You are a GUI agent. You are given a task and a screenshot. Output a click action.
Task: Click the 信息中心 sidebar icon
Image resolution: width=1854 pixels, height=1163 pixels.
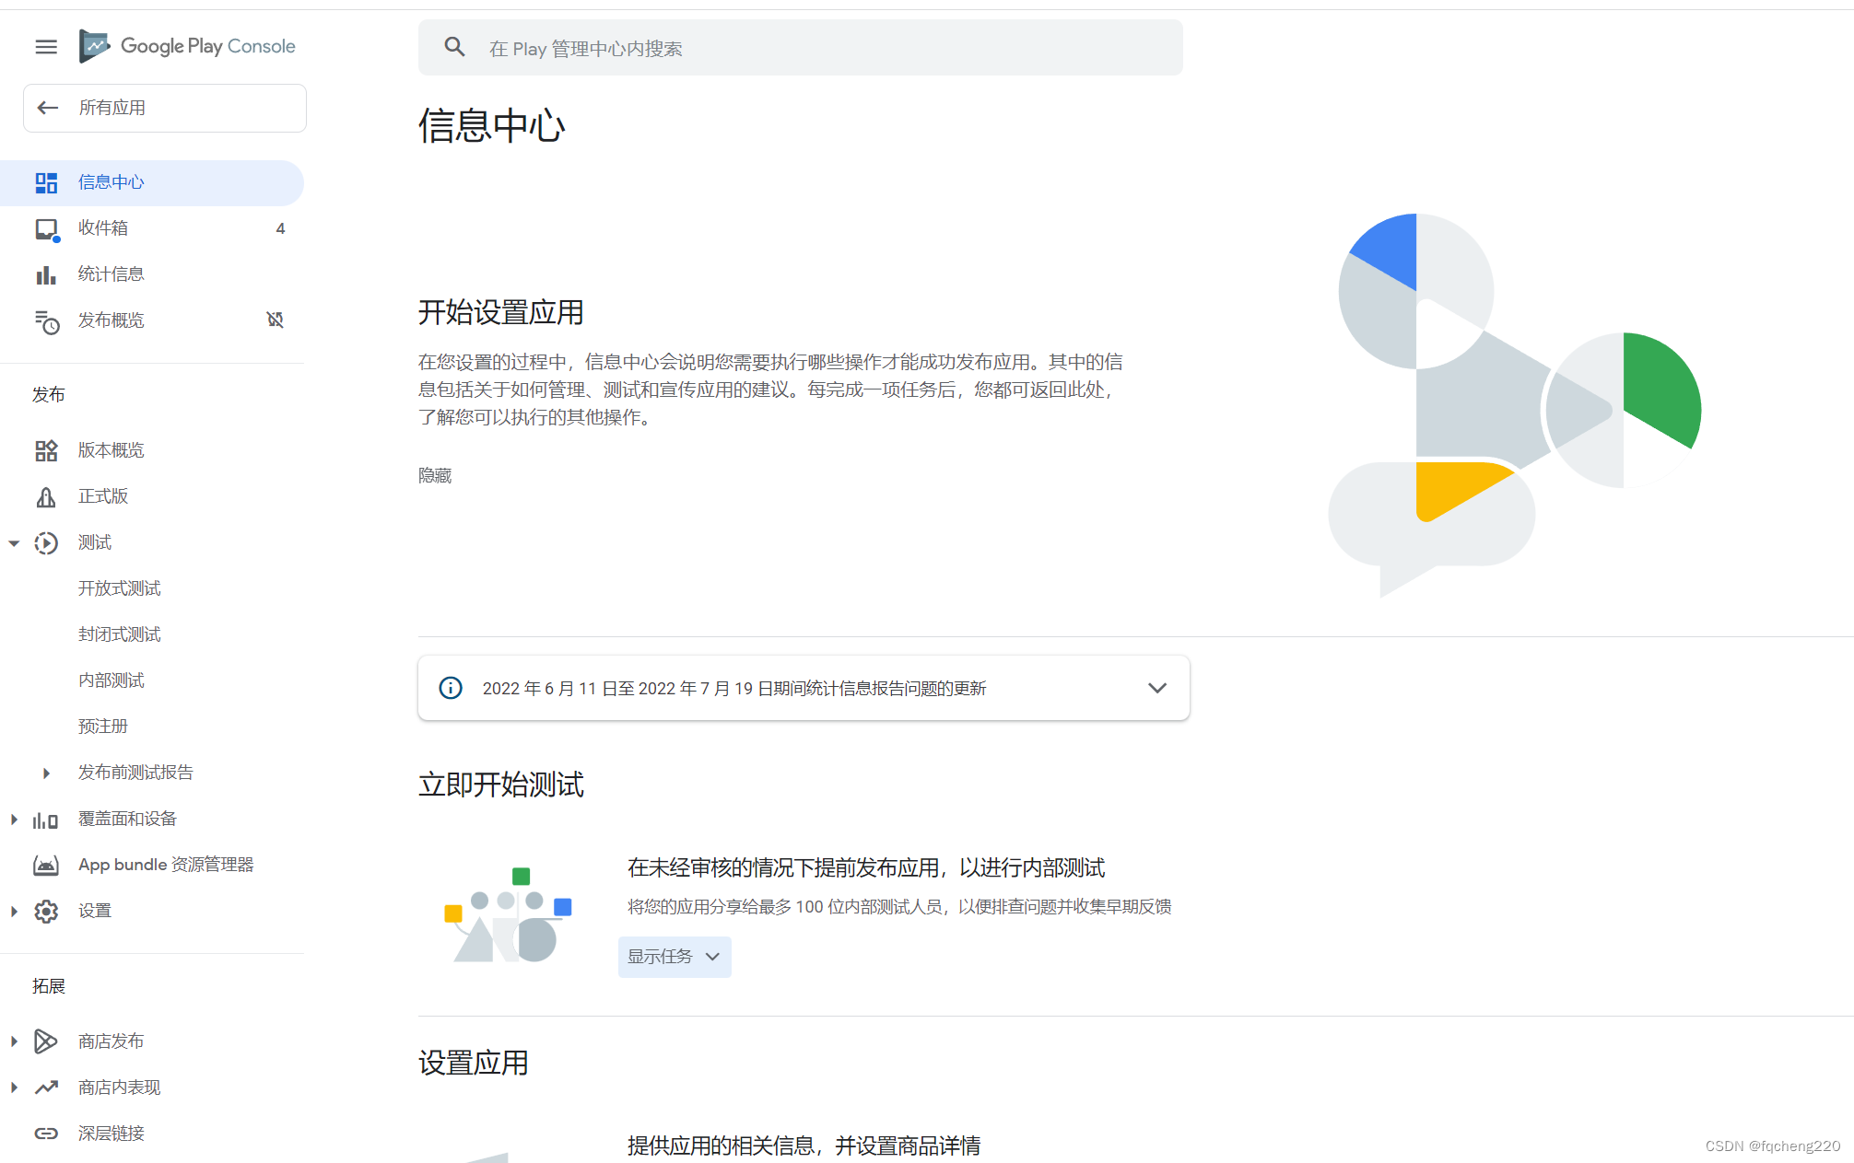pos(44,180)
